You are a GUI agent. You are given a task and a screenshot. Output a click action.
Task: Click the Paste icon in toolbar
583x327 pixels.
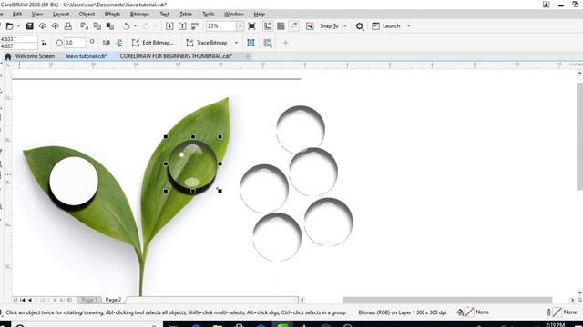[x=110, y=26]
